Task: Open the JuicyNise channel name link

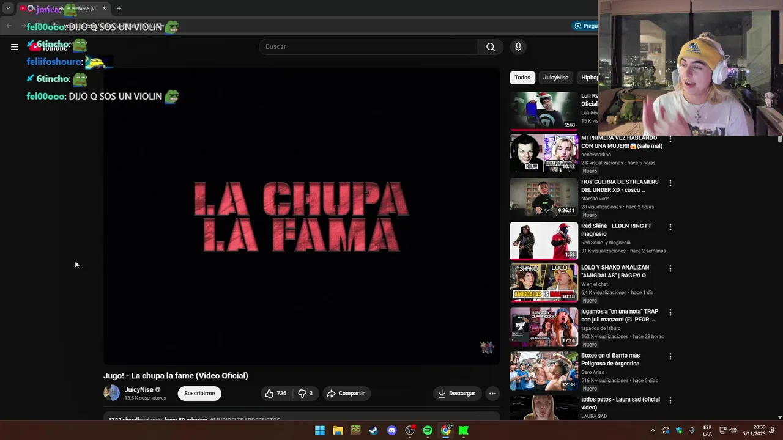Action: (x=139, y=390)
